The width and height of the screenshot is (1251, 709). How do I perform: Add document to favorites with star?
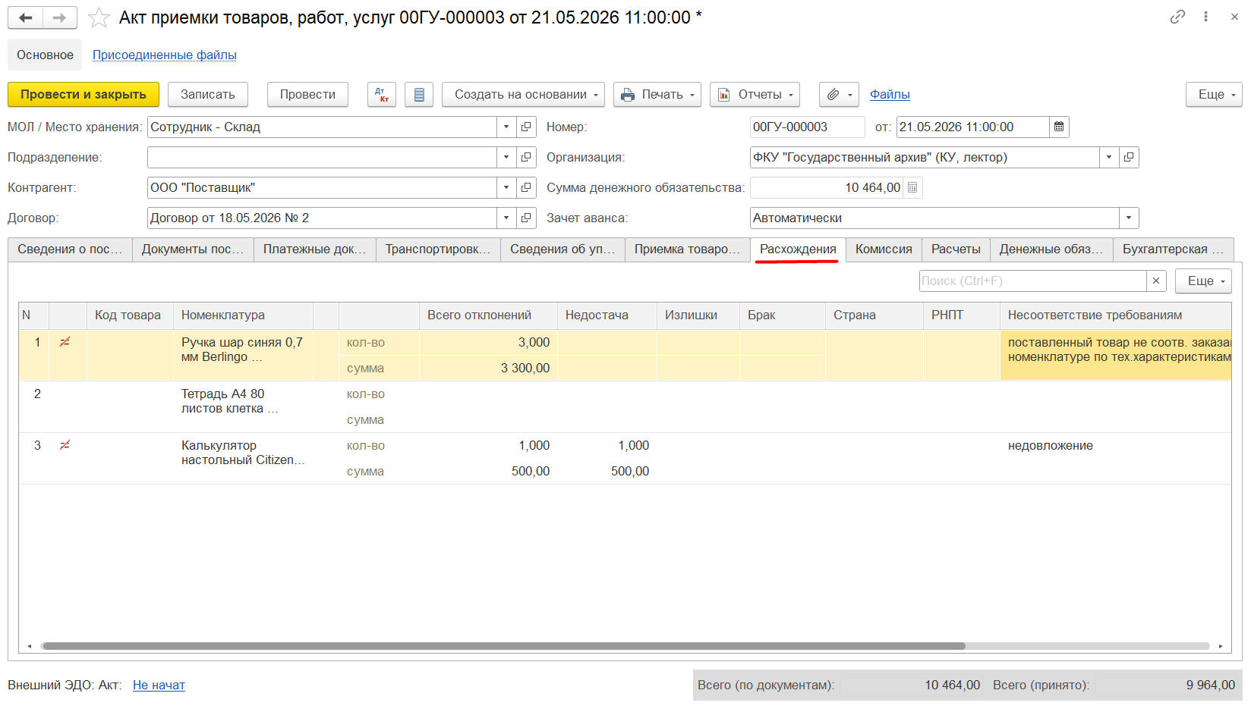(x=99, y=17)
